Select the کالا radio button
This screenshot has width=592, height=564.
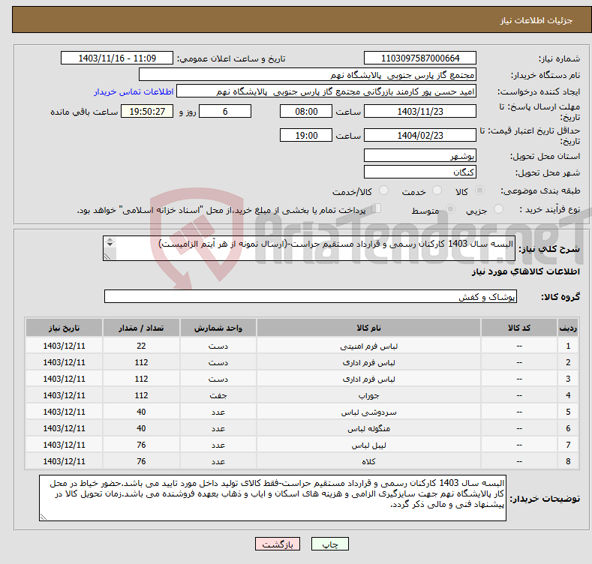(x=479, y=190)
